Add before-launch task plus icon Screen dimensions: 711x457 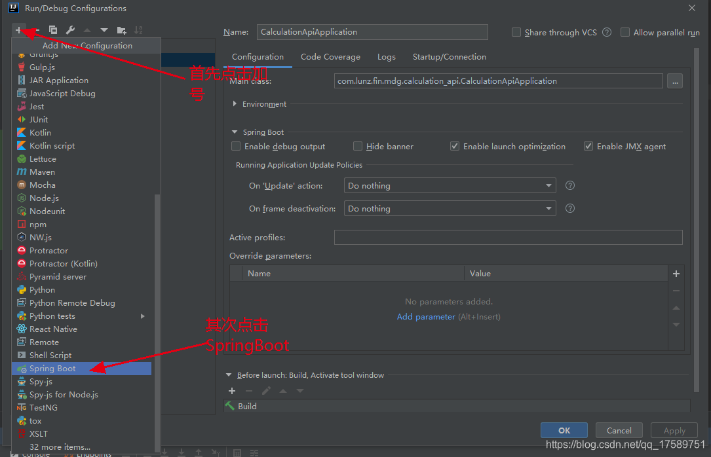232,391
